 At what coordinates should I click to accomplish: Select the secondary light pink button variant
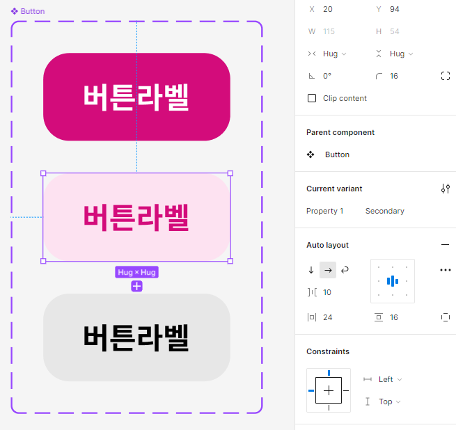[136, 217]
